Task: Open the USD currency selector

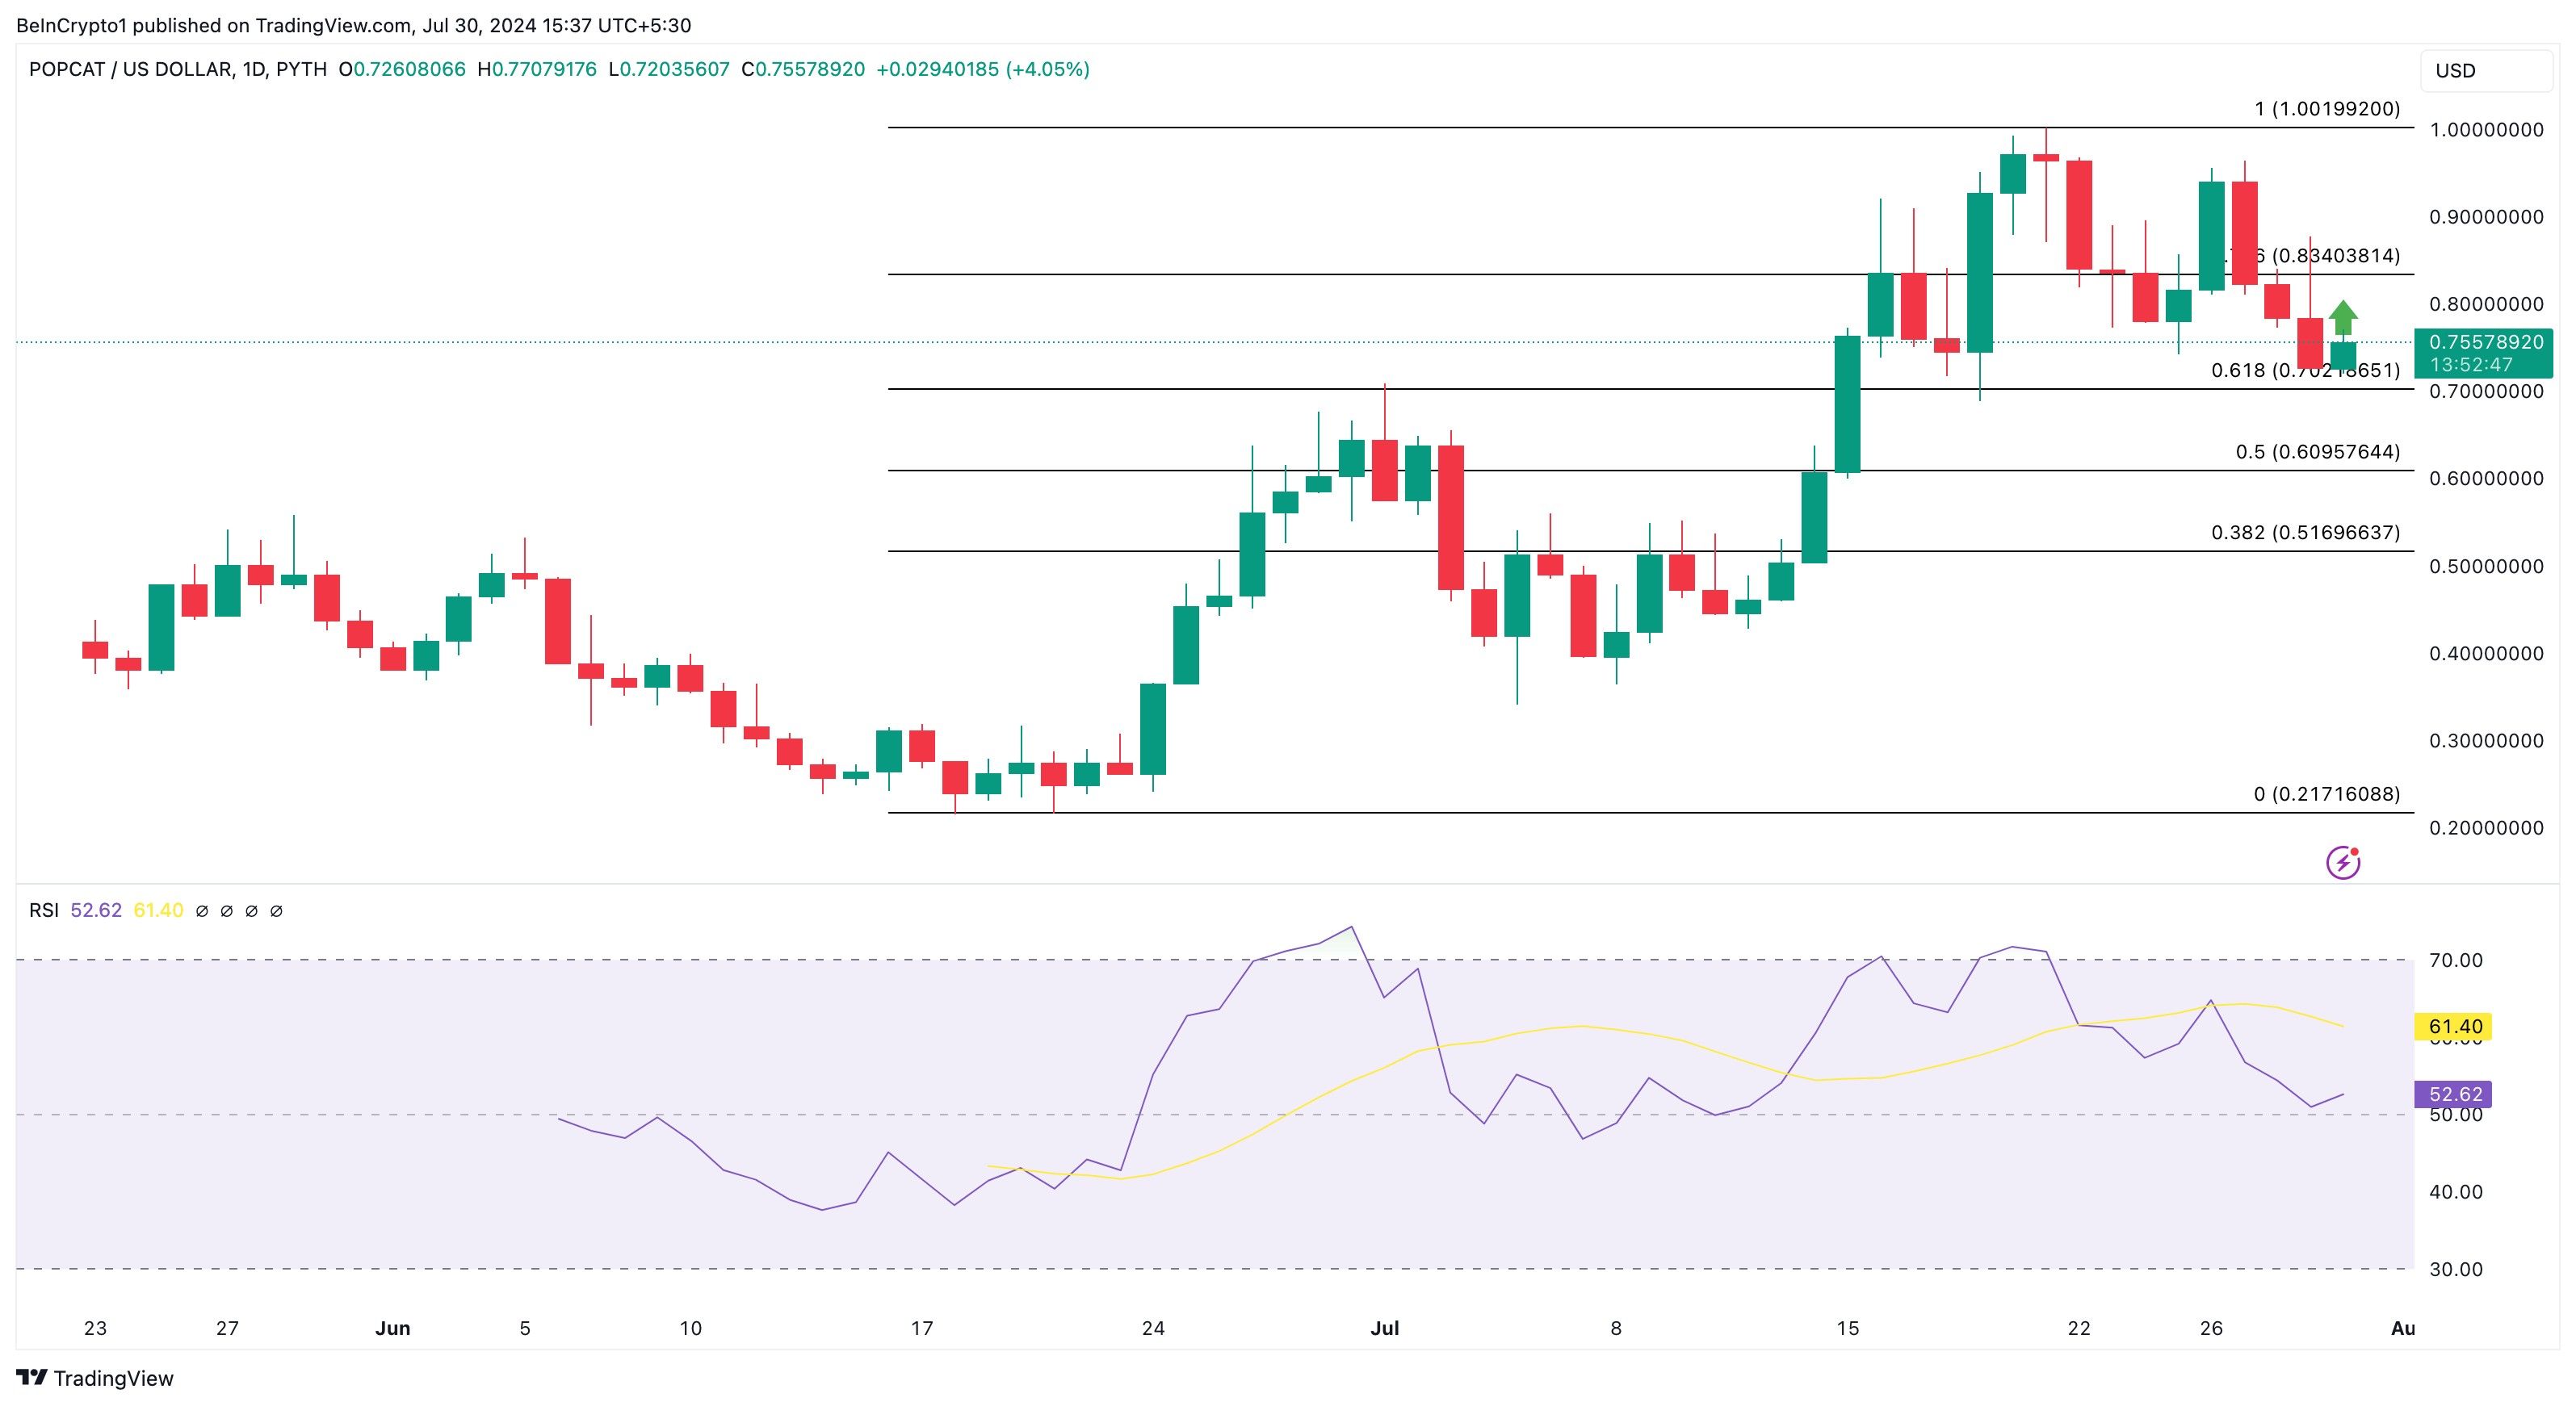Action: pyautogui.click(x=2485, y=71)
